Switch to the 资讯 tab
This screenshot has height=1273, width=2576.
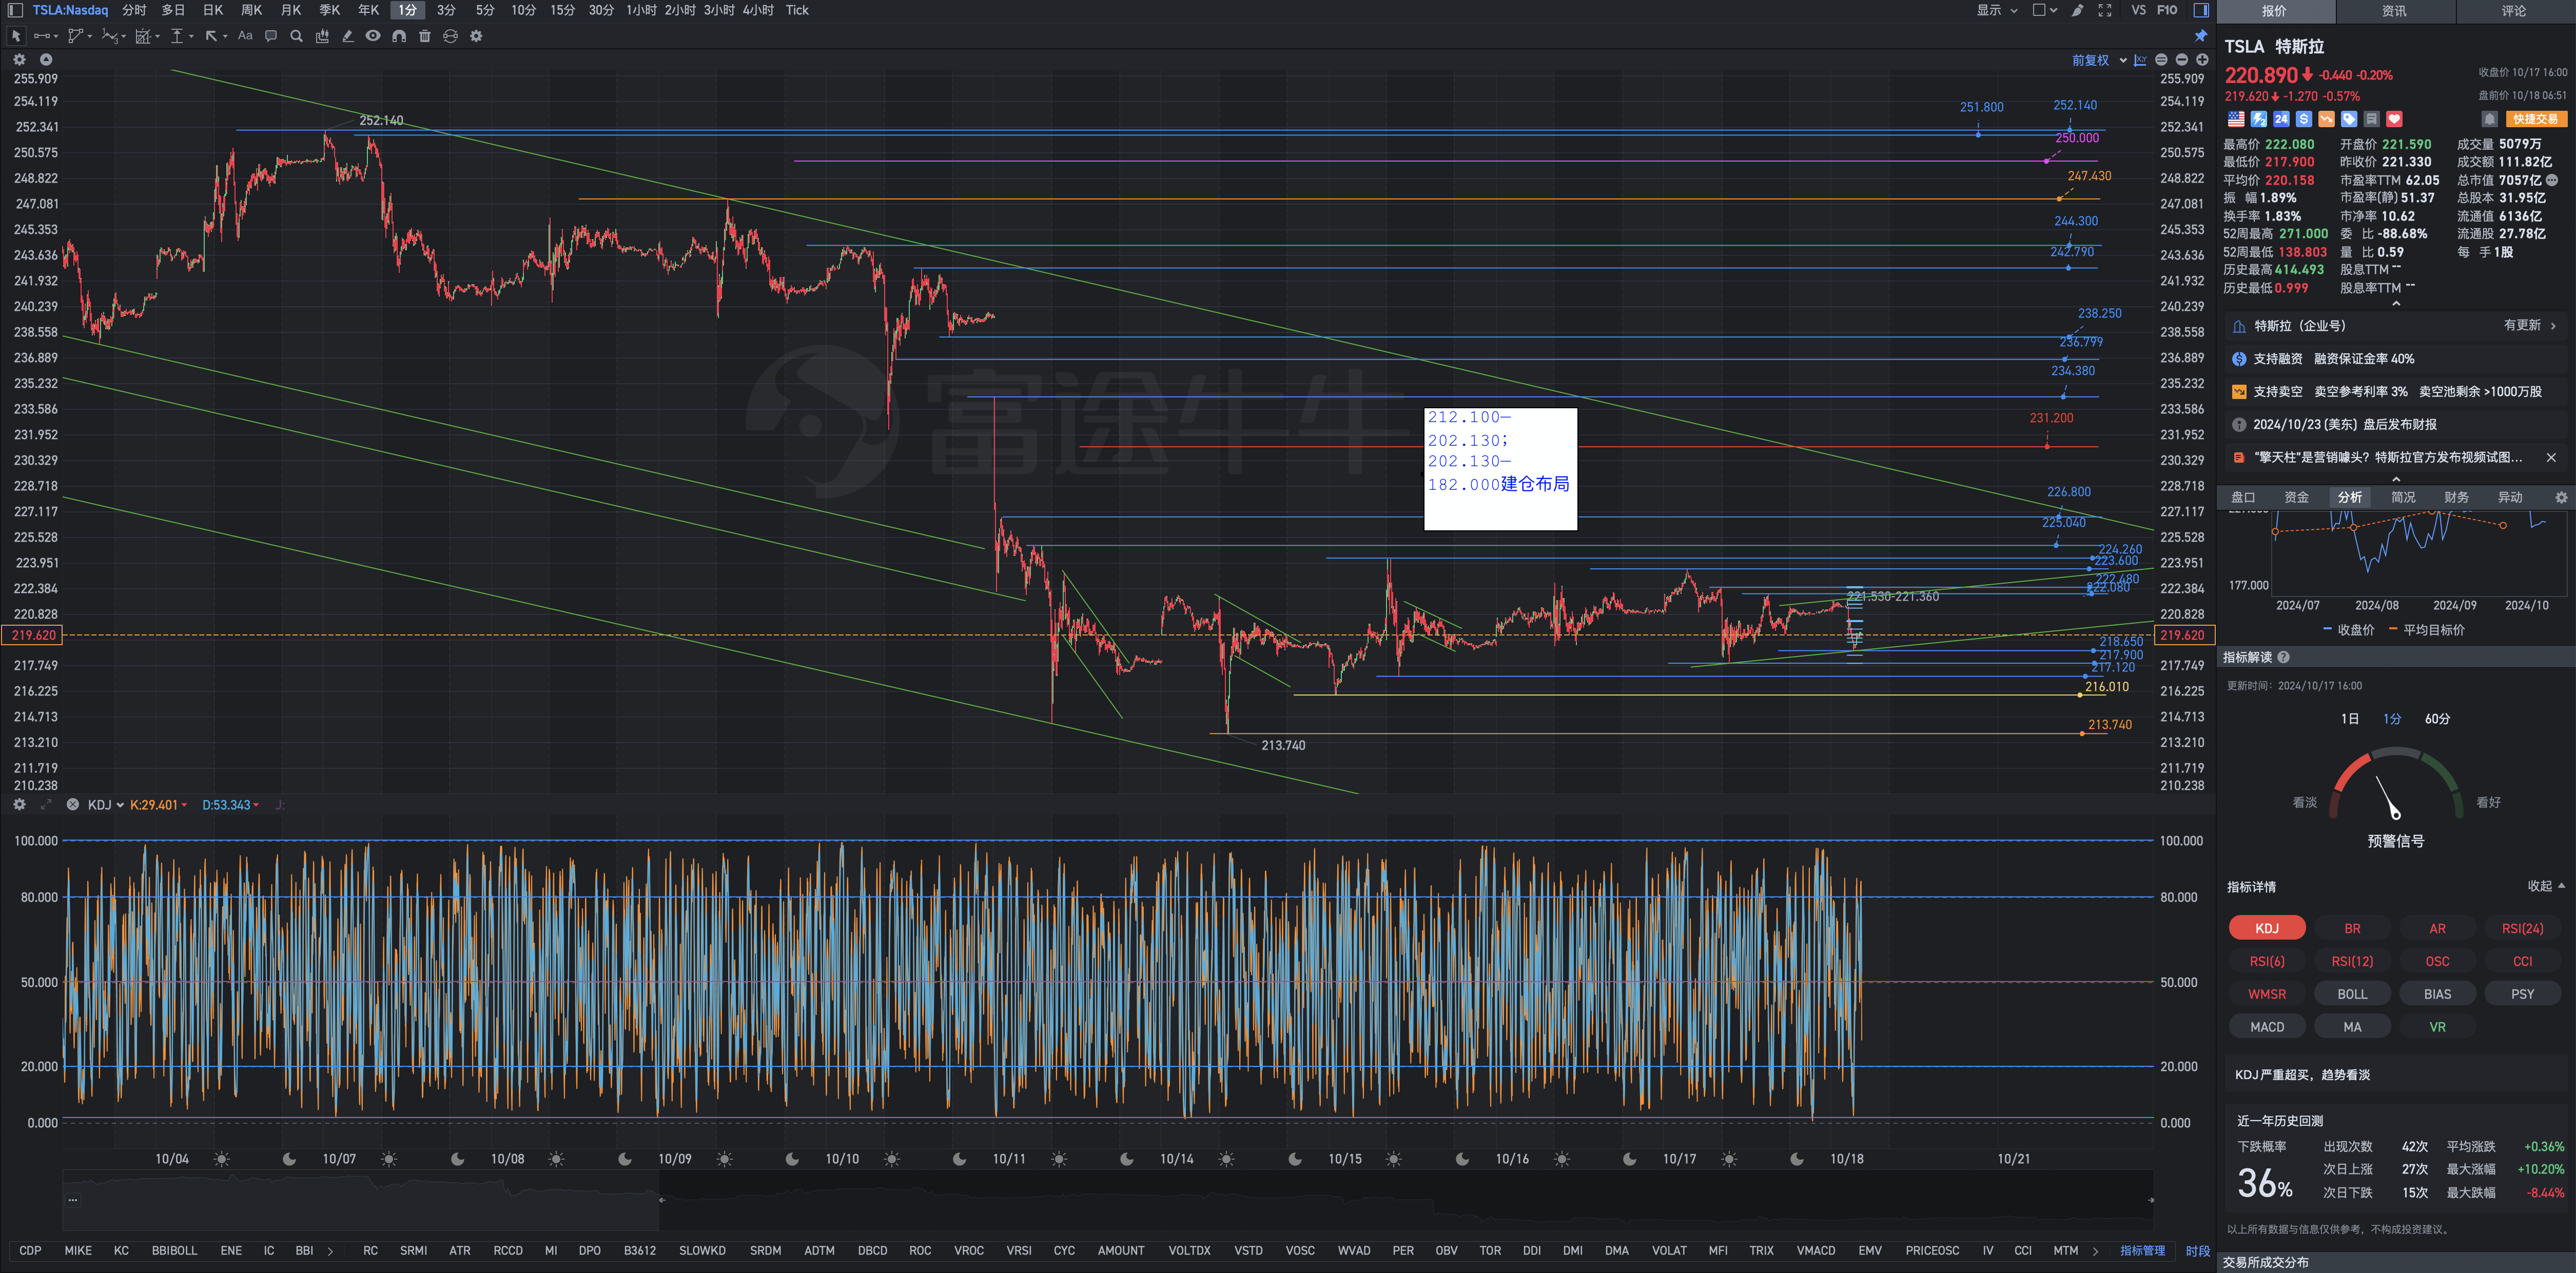(x=2394, y=11)
